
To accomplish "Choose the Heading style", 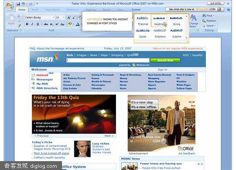I will pyautogui.click(x=159, y=21).
